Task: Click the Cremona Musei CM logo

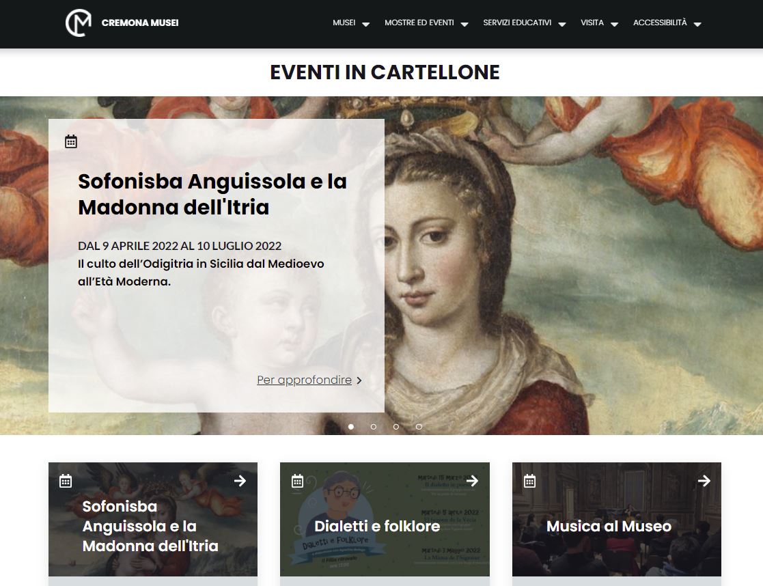Action: tap(79, 23)
